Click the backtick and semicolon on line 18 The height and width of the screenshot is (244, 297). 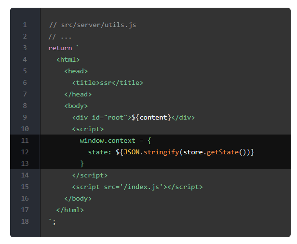point(52,222)
